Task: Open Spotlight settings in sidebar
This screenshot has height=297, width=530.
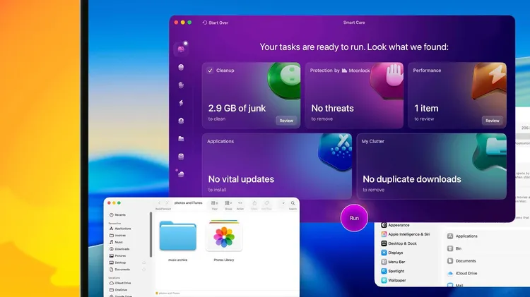Action: (396, 271)
